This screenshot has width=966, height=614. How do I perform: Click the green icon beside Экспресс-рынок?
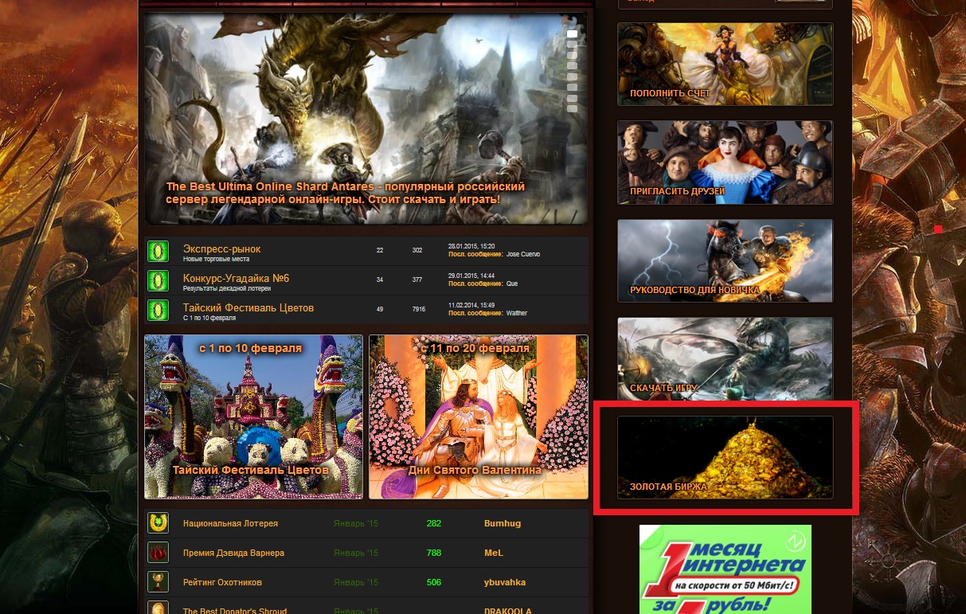tap(158, 252)
